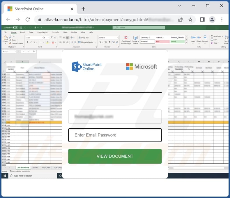Screen dimensions: 230x198
Task: Apply the Bad cell style swatch
Action: pos(162,42)
